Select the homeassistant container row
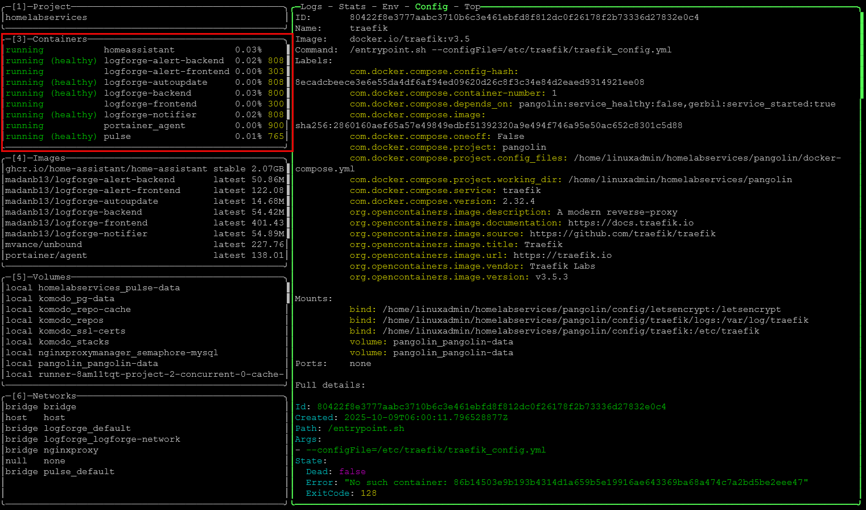The image size is (866, 510). pos(145,50)
